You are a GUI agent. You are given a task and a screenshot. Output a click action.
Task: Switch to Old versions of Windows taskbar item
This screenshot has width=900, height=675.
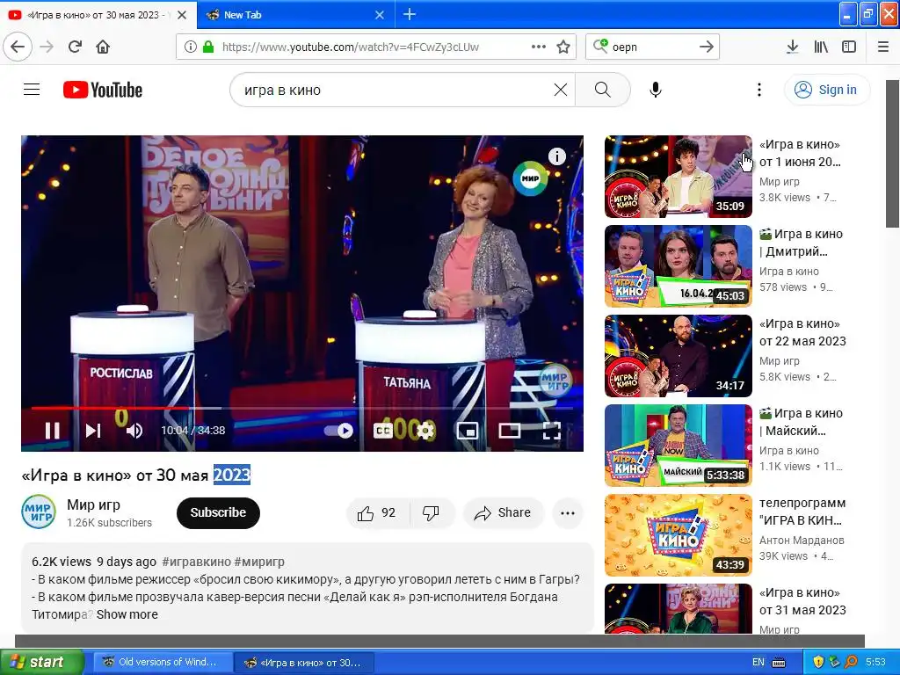(x=163, y=663)
